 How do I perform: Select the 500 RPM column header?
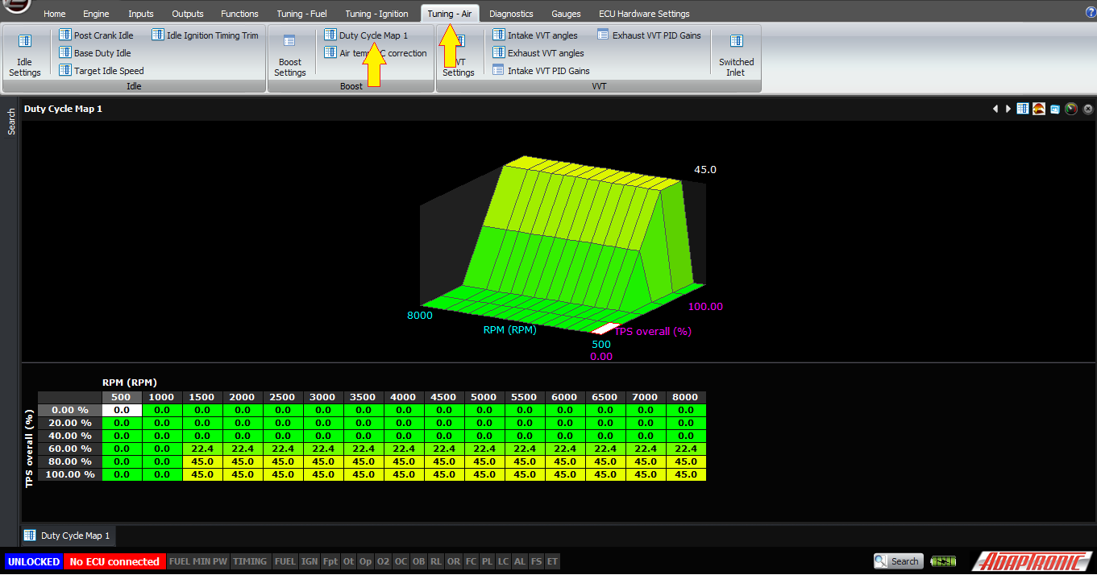[122, 397]
